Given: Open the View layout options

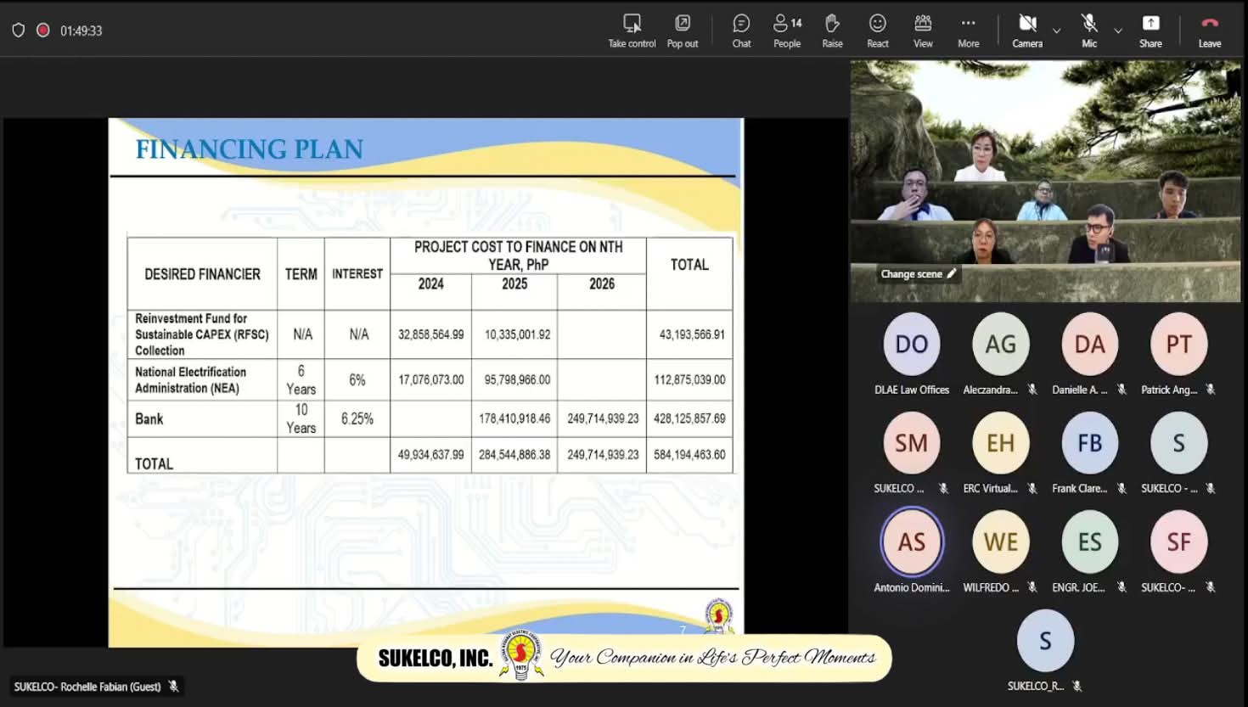Looking at the screenshot, I should click(x=923, y=31).
